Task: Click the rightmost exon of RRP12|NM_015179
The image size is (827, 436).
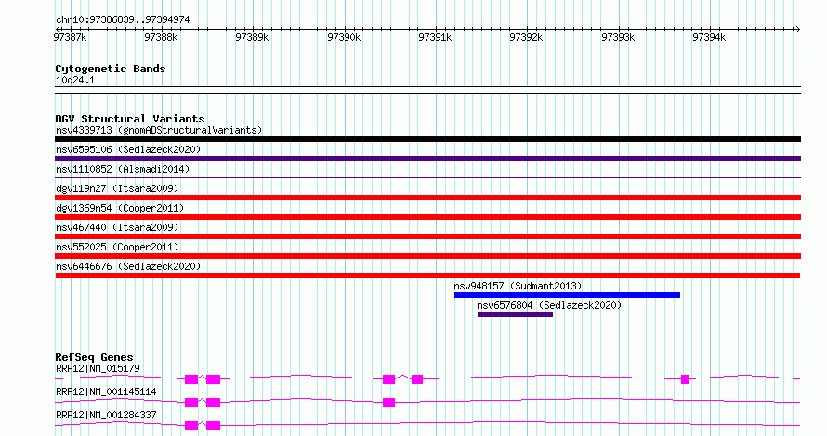Action: tap(685, 379)
